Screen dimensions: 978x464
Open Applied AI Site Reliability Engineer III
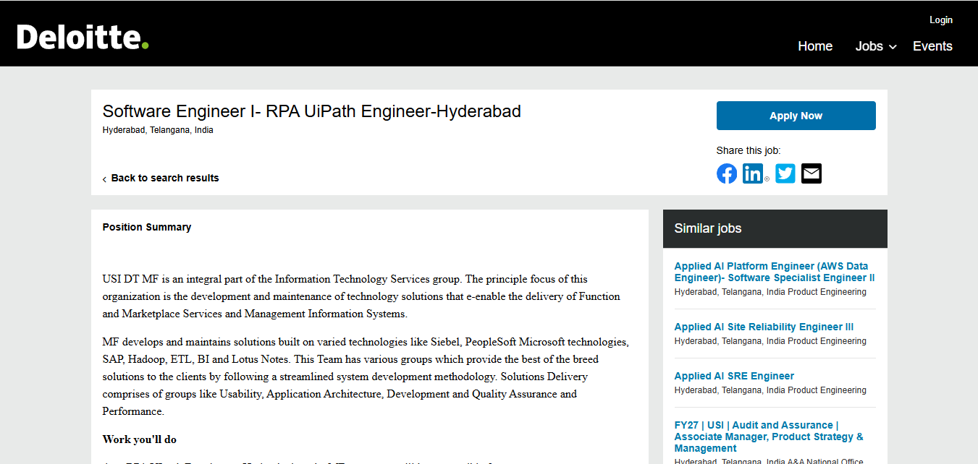pyautogui.click(x=764, y=327)
